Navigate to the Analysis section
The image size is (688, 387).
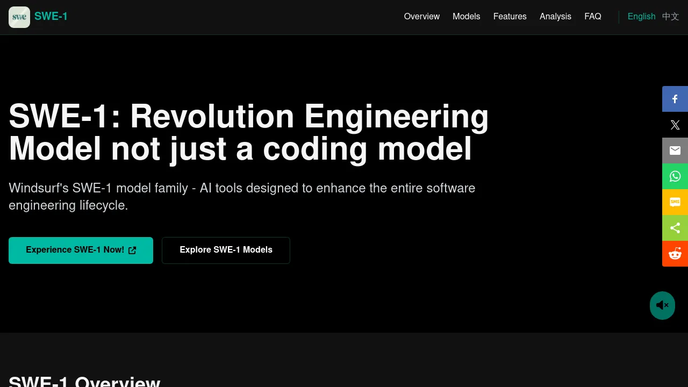click(x=555, y=17)
